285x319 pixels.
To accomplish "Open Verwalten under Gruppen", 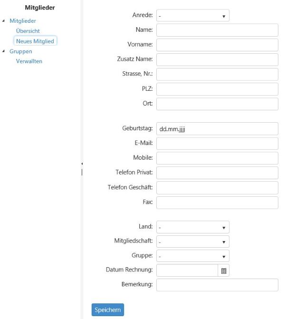I will point(29,61).
